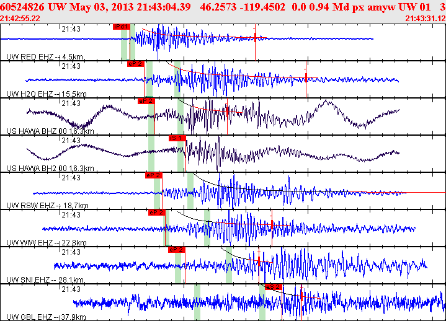Click the UW SNI EHZ station label
This screenshot has width=446, height=321.
(x=45, y=279)
